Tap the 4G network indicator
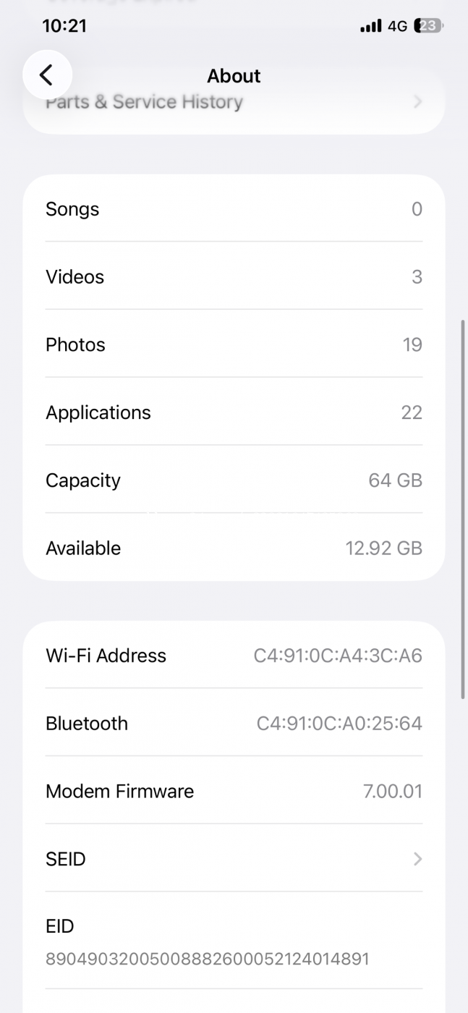 point(397,26)
